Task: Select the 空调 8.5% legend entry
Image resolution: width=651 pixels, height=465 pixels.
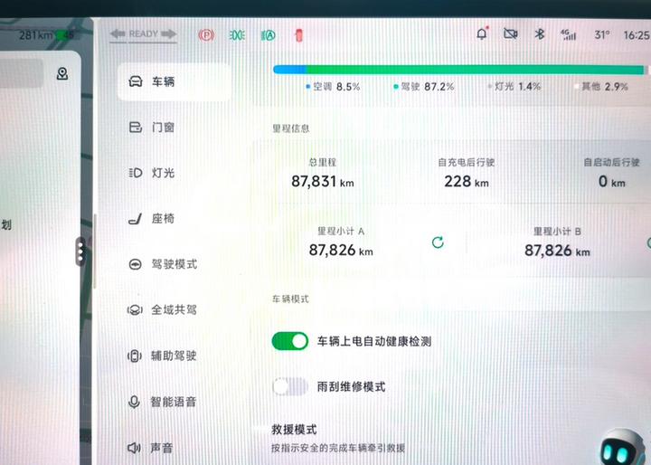Action: [x=333, y=87]
